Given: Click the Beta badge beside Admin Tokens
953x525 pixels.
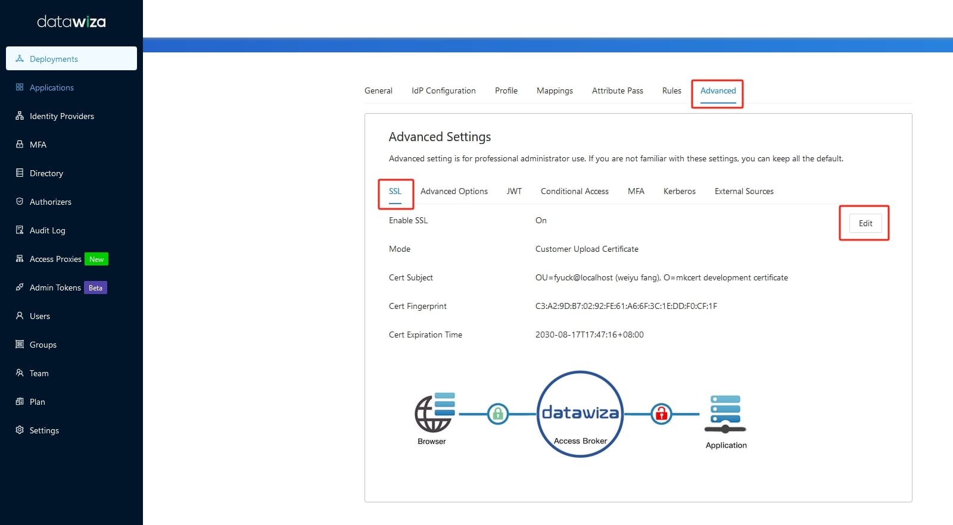Looking at the screenshot, I should pyautogui.click(x=95, y=287).
